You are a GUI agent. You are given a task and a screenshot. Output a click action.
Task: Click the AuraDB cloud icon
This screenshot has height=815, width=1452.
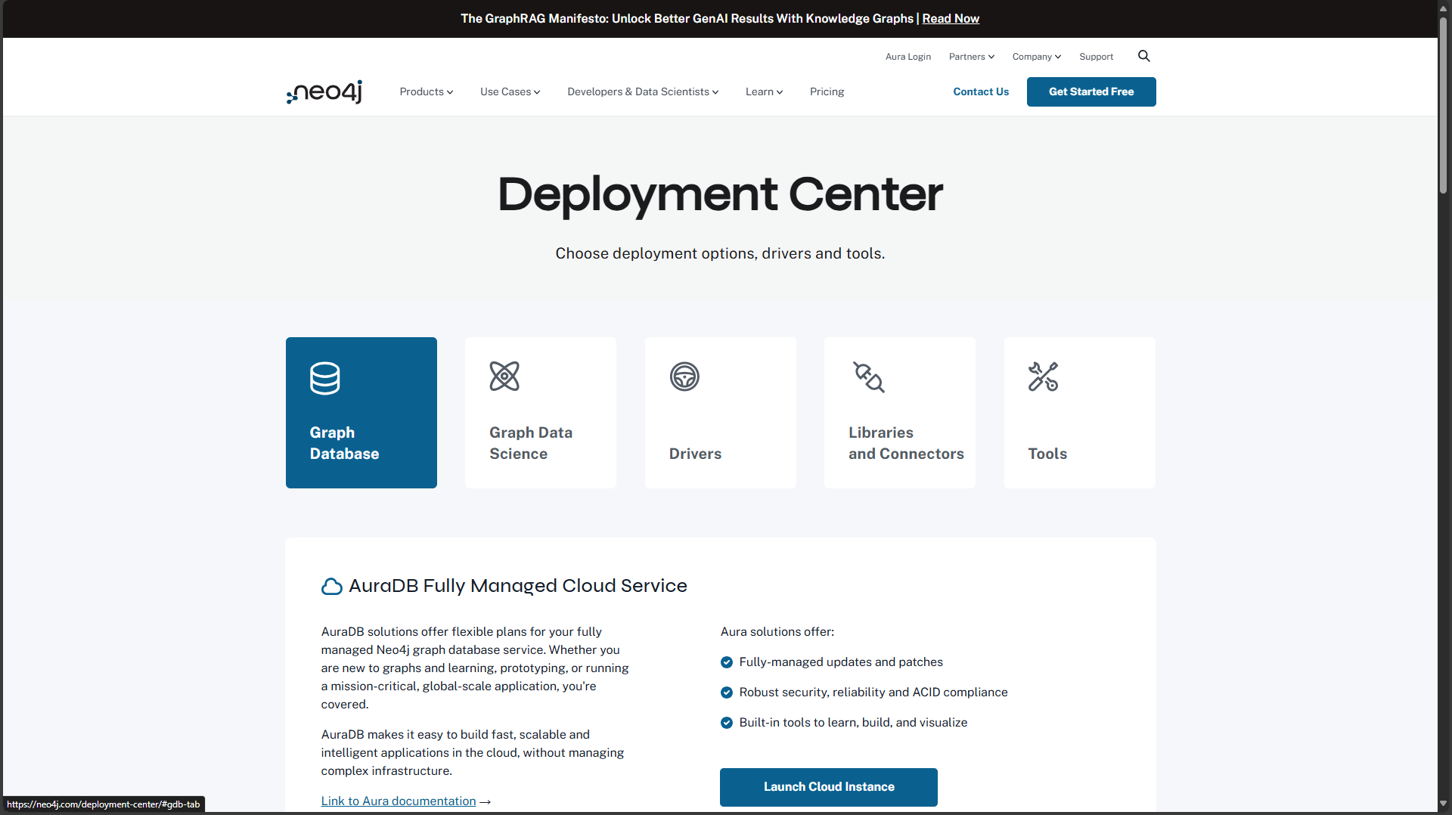[331, 587]
